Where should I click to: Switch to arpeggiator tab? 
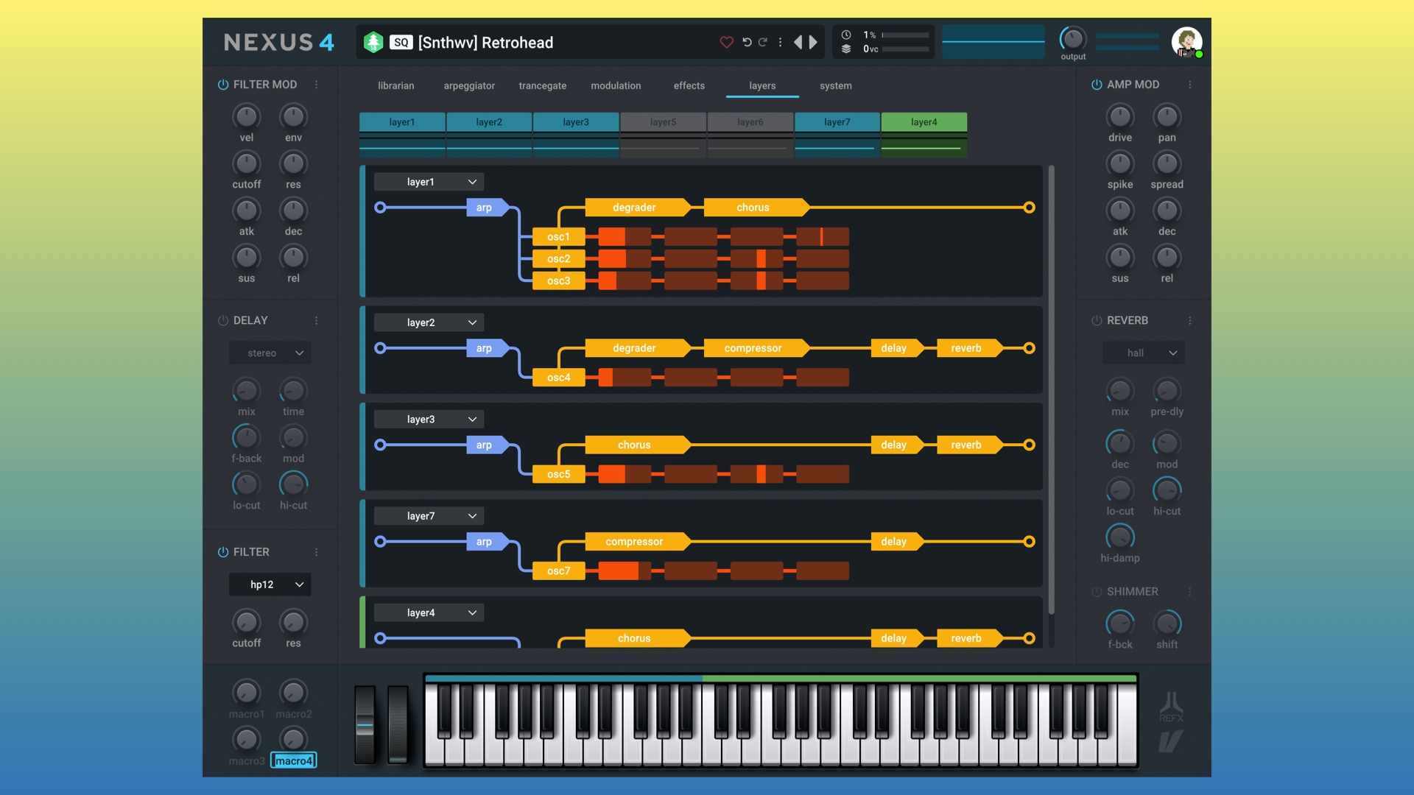[x=469, y=86]
